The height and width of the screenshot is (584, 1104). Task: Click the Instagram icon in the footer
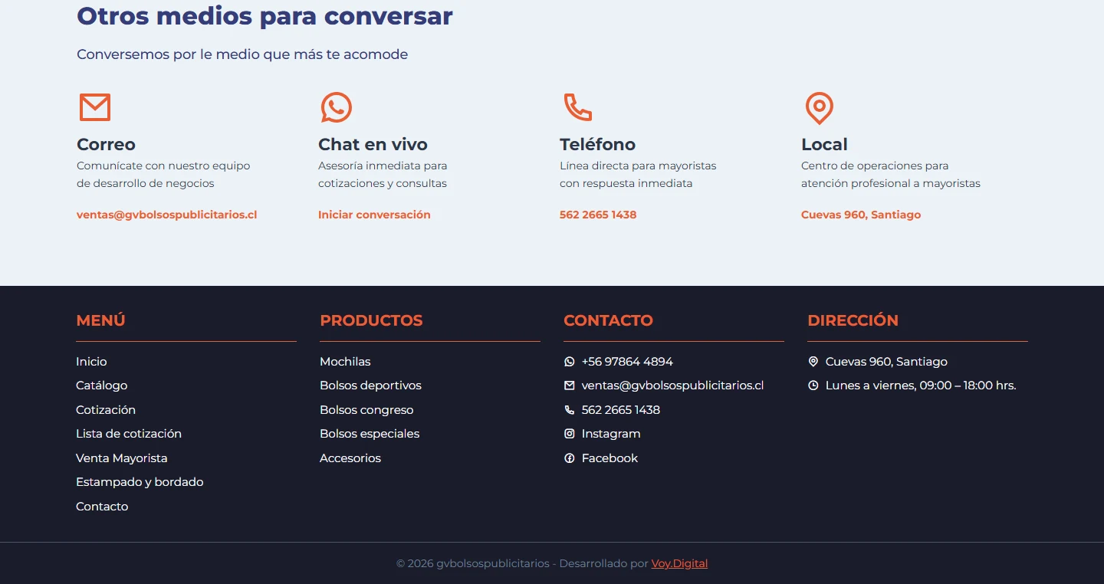569,434
